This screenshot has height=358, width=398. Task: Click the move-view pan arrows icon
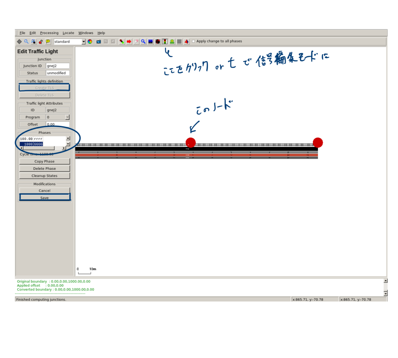coord(19,41)
